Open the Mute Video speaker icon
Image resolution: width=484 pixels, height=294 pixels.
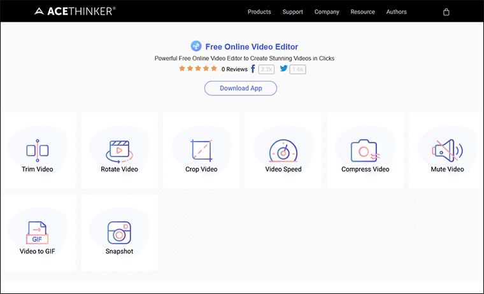[x=447, y=150]
